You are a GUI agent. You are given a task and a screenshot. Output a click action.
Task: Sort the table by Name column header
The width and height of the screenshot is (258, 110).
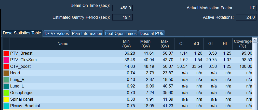(x=63, y=44)
